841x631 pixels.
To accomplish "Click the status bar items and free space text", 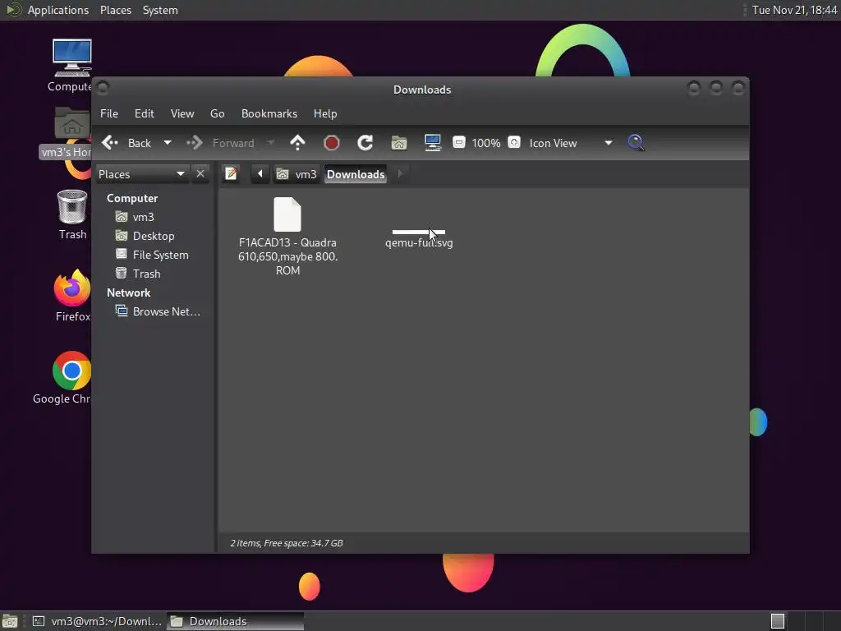I will 287,543.
